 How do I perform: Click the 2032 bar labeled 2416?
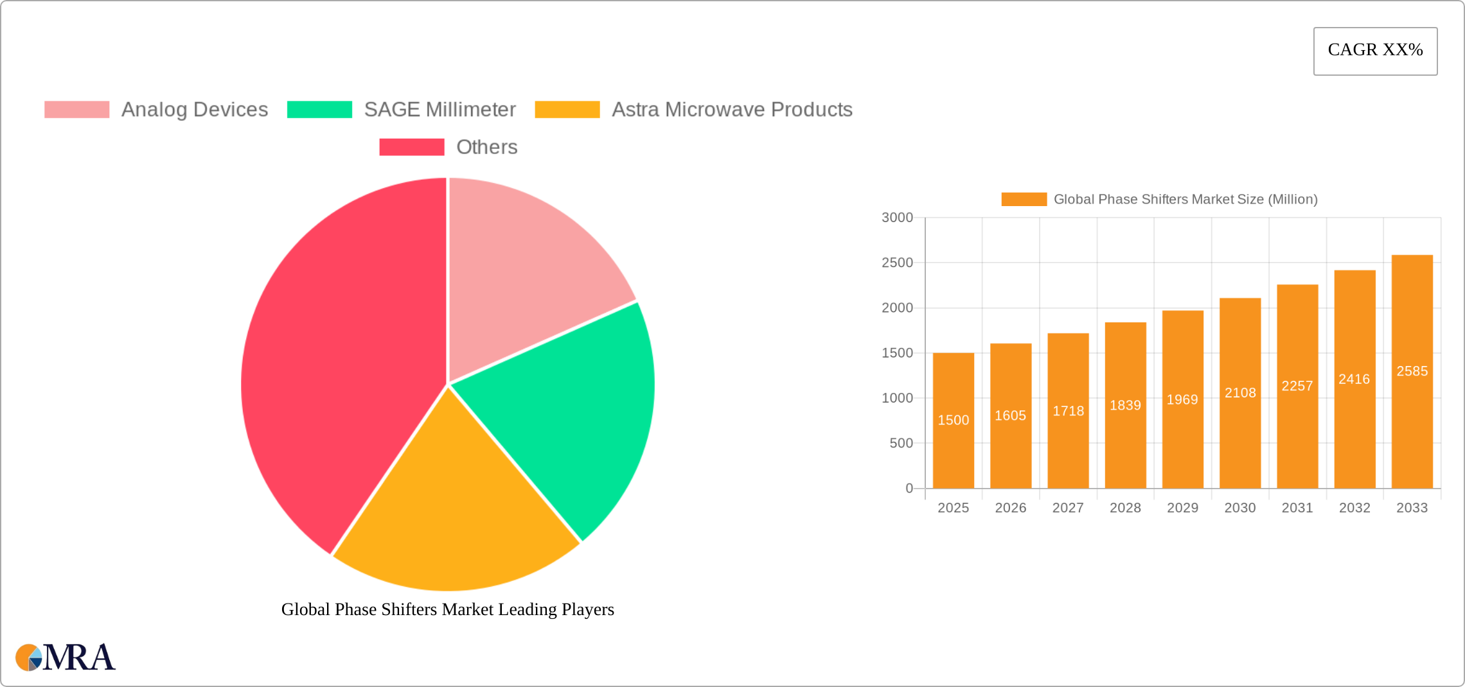(1355, 379)
